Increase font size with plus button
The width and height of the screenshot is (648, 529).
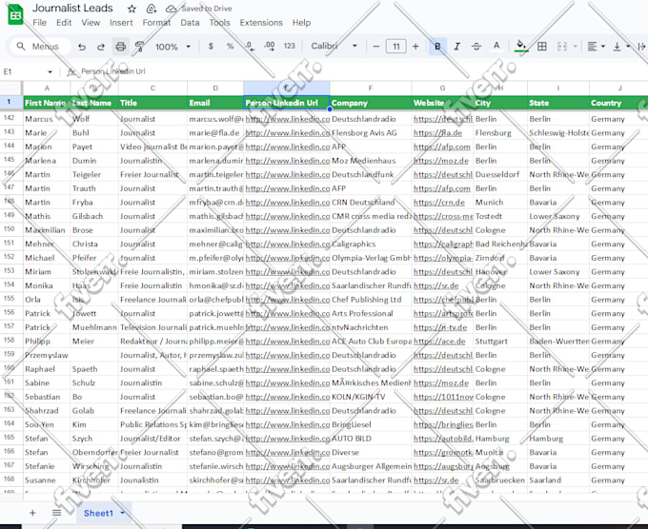coord(415,47)
